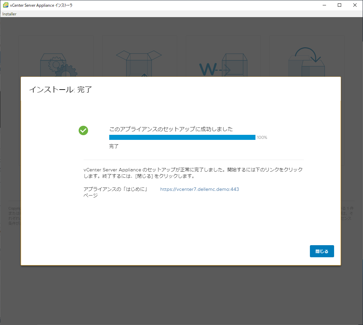
Task: Open the https://vcenter7.dellemc.demo:443 link
Action: 200,189
